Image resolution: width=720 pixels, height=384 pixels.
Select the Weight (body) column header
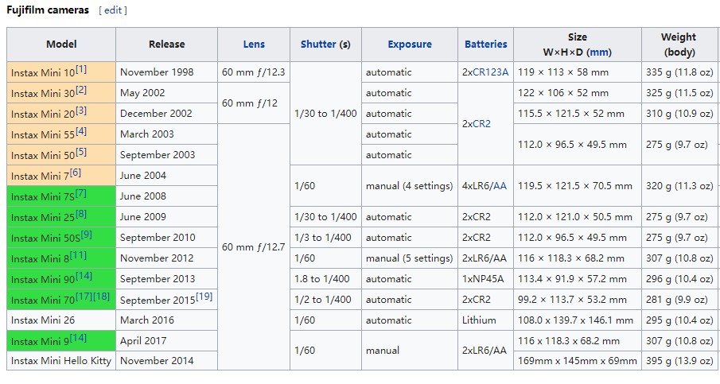click(680, 45)
